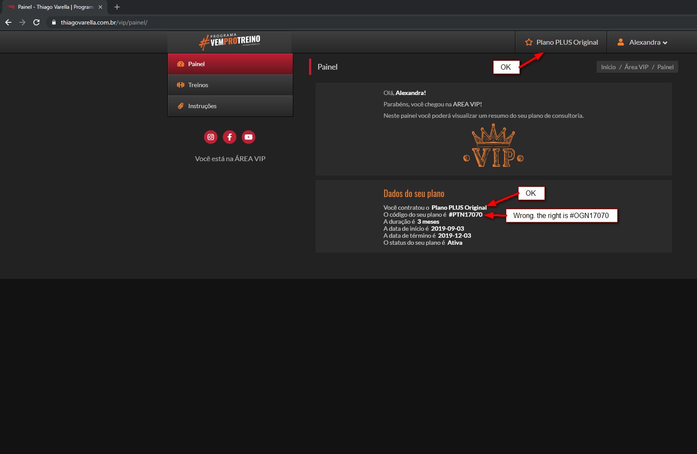Open the Facebook social icon
This screenshot has width=697, height=454.
pos(230,137)
